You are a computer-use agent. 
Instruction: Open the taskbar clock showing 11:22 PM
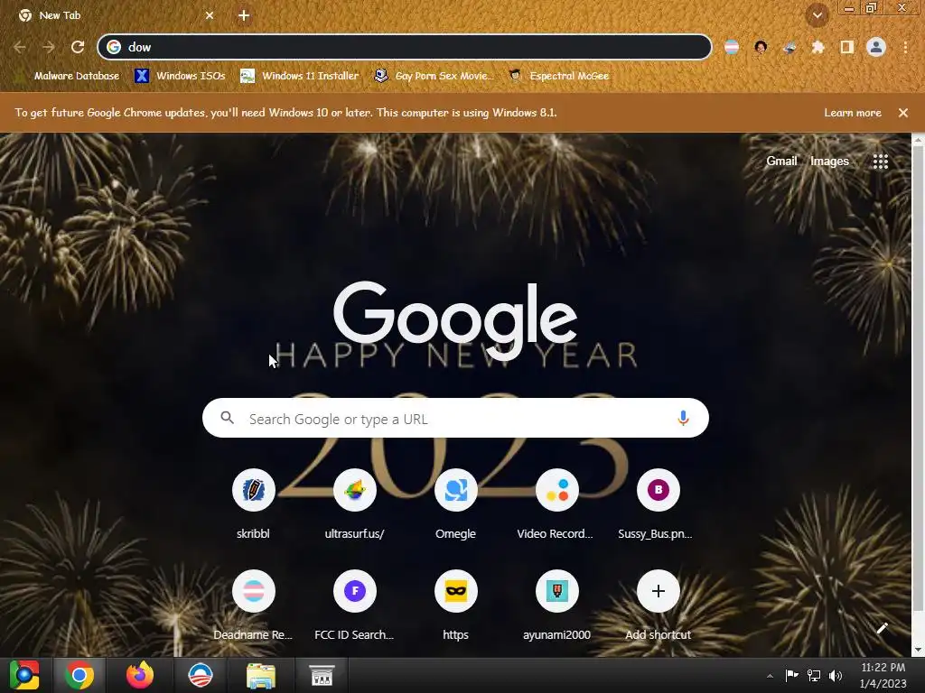pos(883,675)
